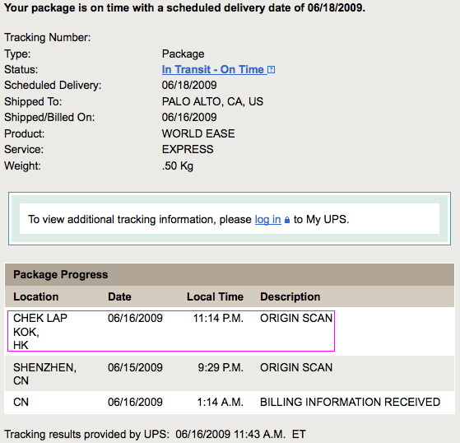Click the lock icon next to log in
The height and width of the screenshot is (443, 460).
287,220
